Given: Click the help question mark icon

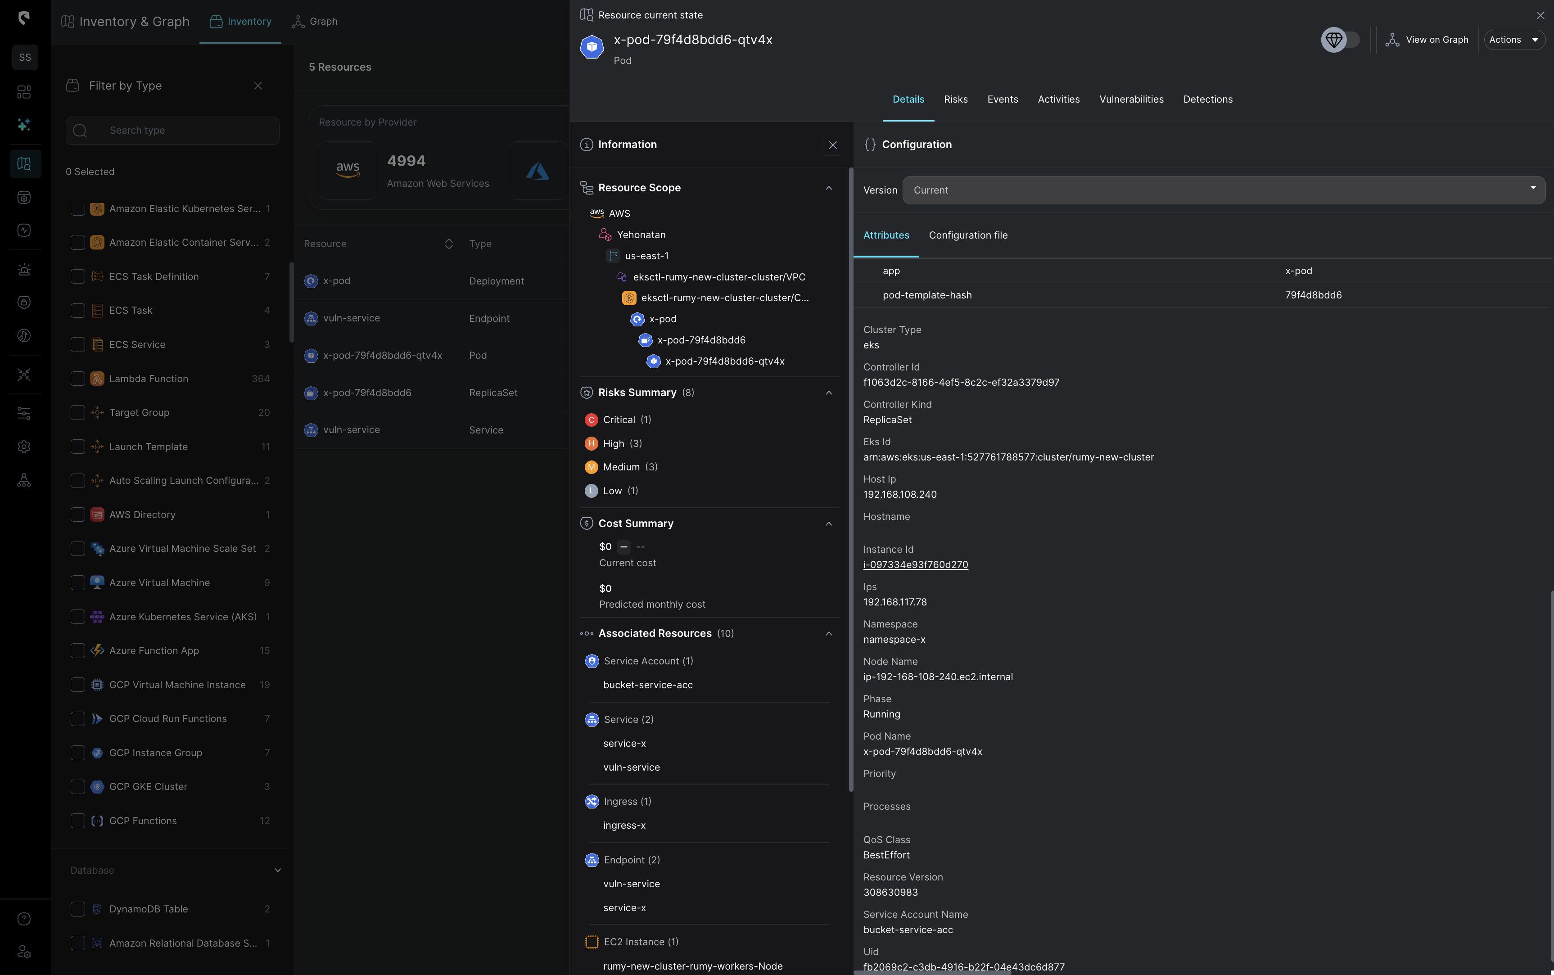Looking at the screenshot, I should [24, 918].
